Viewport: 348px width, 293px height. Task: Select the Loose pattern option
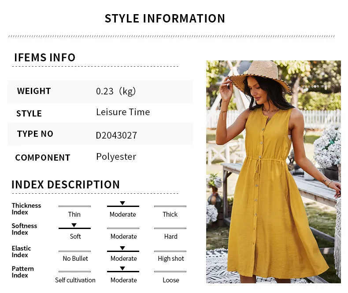[170, 280]
